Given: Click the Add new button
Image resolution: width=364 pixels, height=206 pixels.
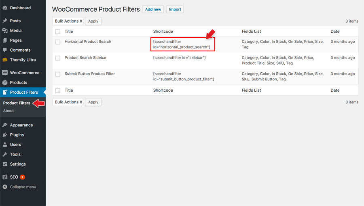Looking at the screenshot, I should pos(153,9).
